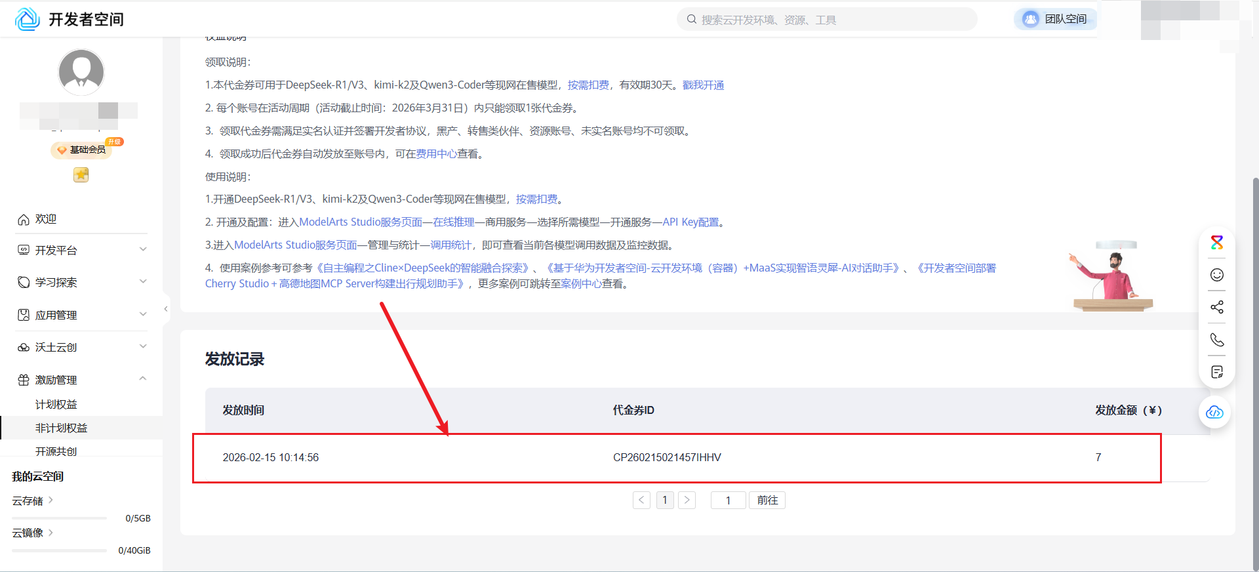1259x572 pixels.
Task: Click the 学习探索 sidebar icon
Action: click(24, 282)
